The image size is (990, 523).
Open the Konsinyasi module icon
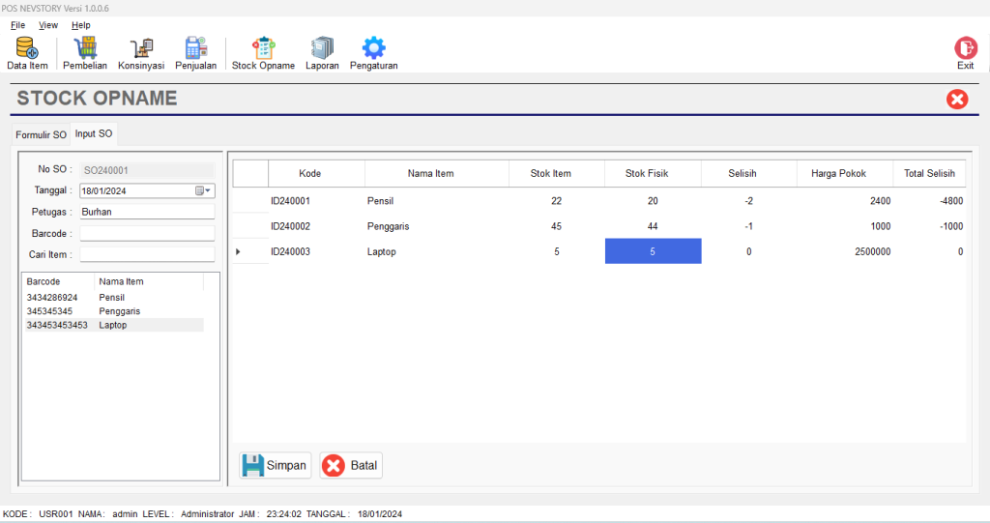pyautogui.click(x=141, y=53)
